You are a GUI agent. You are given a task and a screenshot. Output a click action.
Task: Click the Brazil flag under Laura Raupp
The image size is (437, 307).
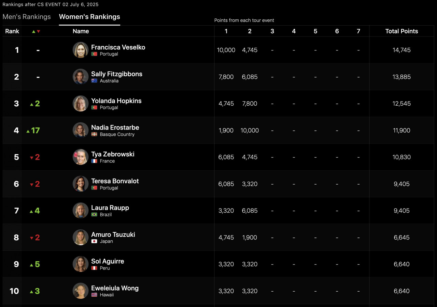(x=94, y=215)
